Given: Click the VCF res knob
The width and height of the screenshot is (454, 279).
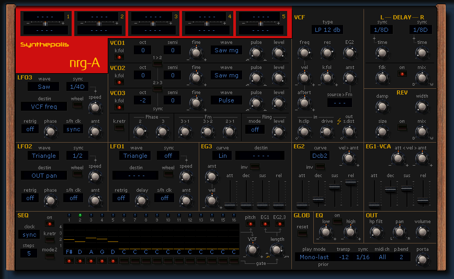Looking at the screenshot, I should pos(327,53).
